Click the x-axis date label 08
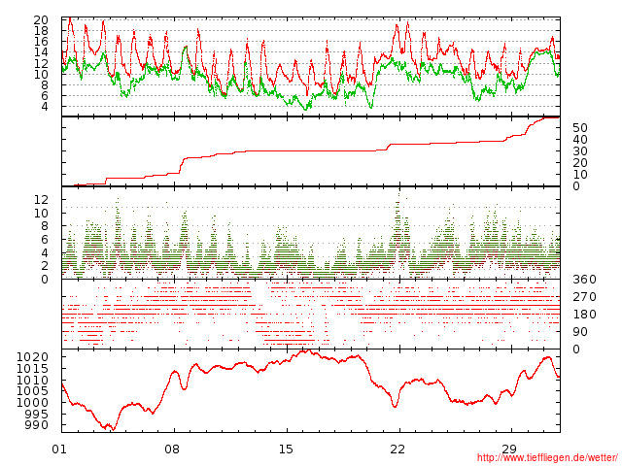 click(172, 449)
